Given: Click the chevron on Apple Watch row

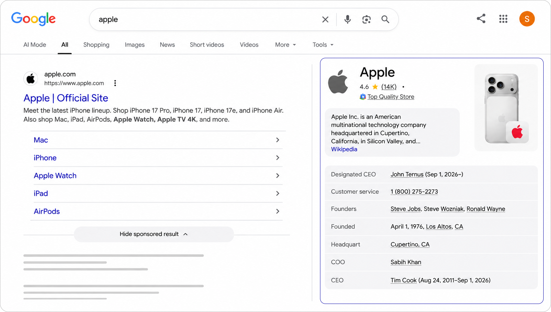Looking at the screenshot, I should click(277, 175).
